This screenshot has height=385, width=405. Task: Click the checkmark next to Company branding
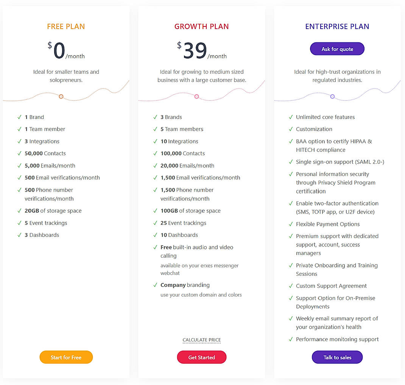click(x=155, y=285)
